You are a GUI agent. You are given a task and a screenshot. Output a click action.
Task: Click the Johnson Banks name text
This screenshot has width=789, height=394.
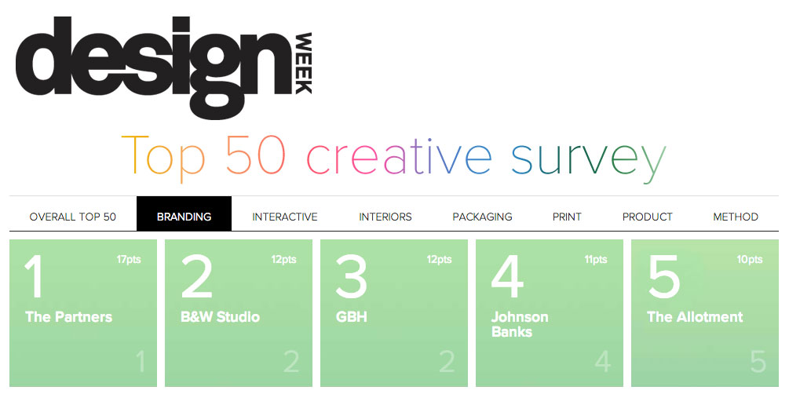coord(520,324)
